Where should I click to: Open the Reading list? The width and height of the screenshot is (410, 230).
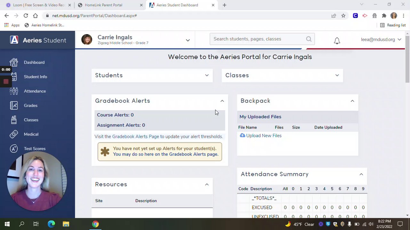coord(393,25)
